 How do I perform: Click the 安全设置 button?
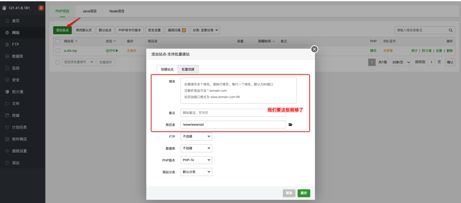pos(154,30)
